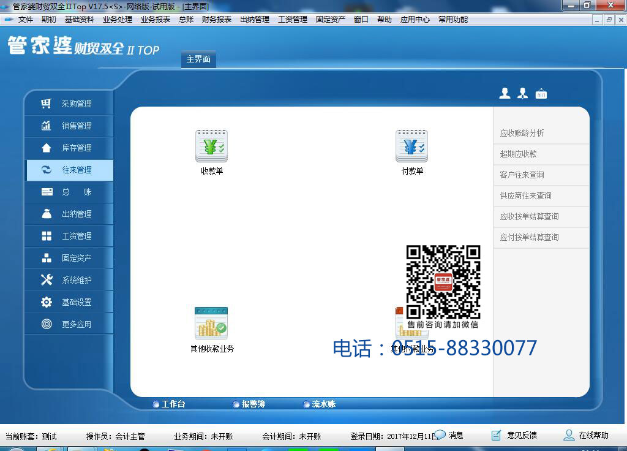The image size is (627, 451).
Task: Click the first user icon above the panel
Action: tap(505, 93)
